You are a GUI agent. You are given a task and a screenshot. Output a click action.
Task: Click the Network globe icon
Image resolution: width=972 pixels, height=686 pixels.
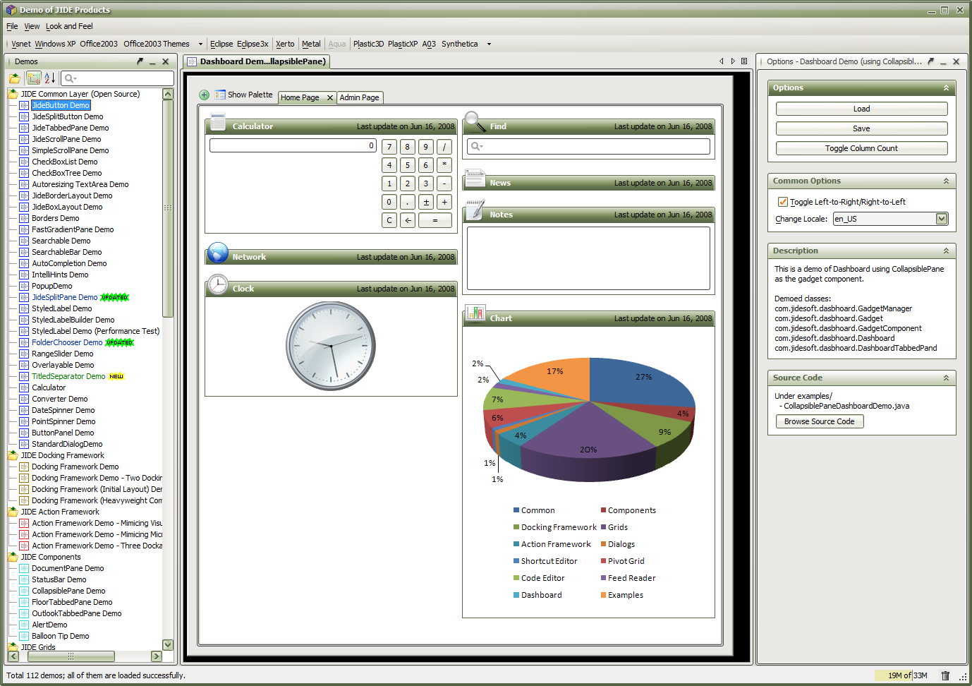218,253
